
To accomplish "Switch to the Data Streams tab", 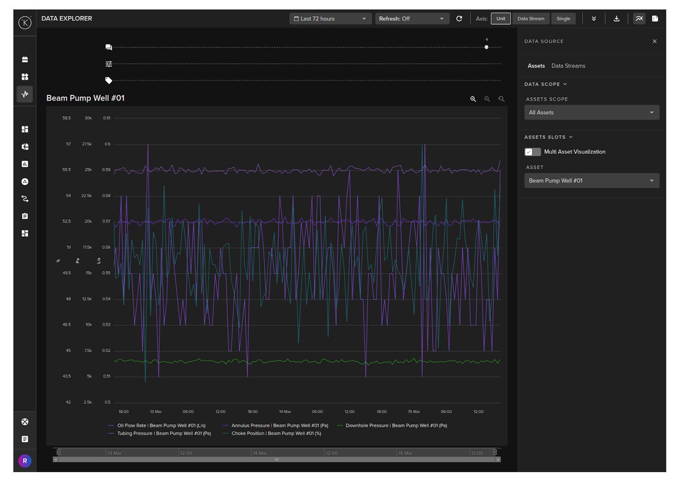I will pos(568,66).
